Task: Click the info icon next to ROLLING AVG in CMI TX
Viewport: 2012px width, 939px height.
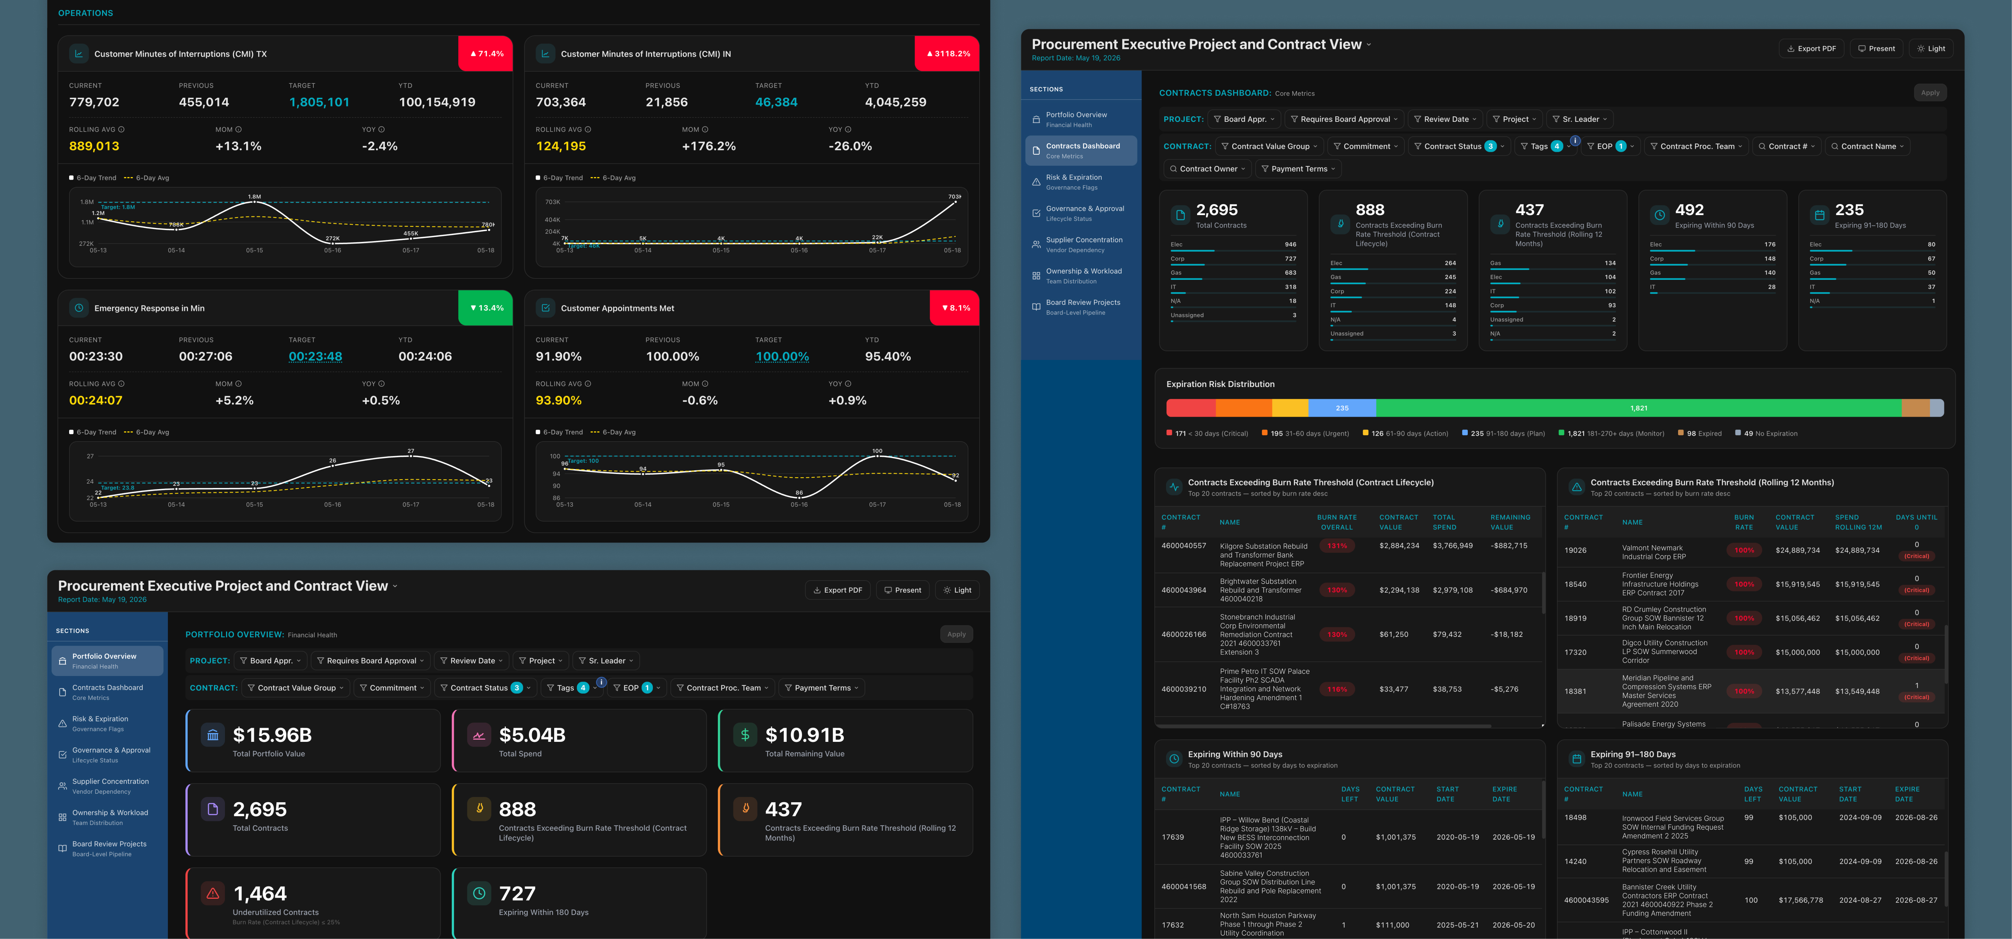Action: tap(121, 130)
